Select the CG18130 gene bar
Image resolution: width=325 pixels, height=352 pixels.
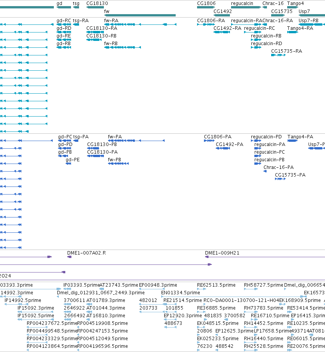click(x=95, y=7)
